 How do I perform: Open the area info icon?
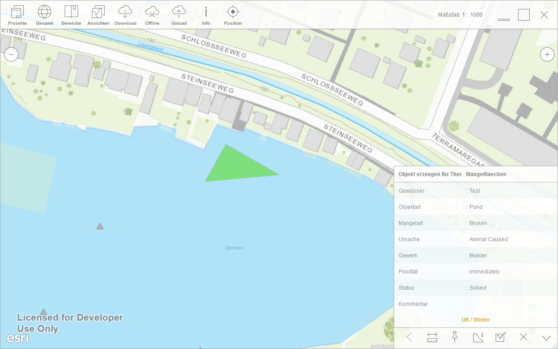click(478, 337)
